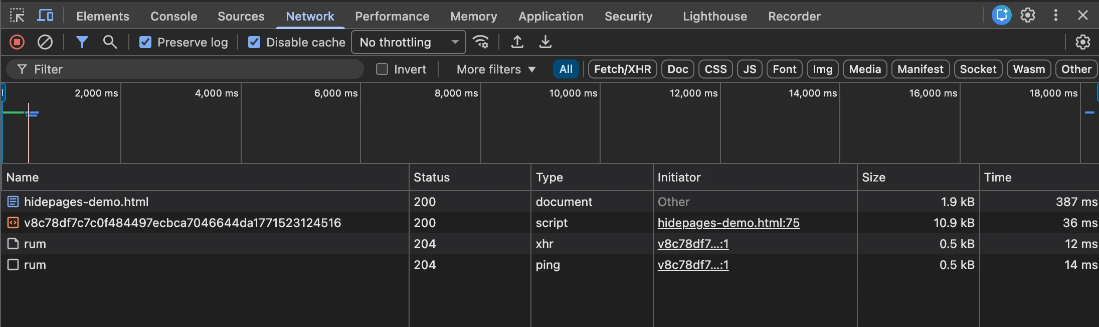Filter by Wasm requests

(x=1029, y=69)
